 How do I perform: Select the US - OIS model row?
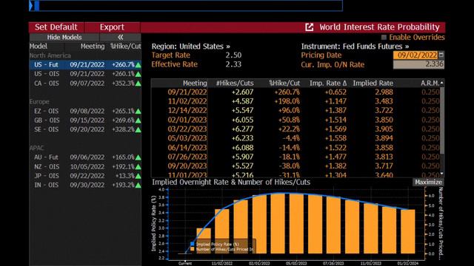coord(85,74)
